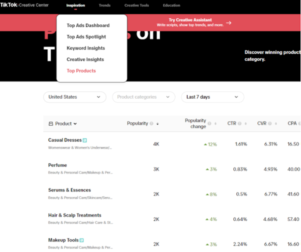Open the Casual Dresses product row
Viewport: 301px width, 252px height.
pyautogui.click(x=172, y=144)
